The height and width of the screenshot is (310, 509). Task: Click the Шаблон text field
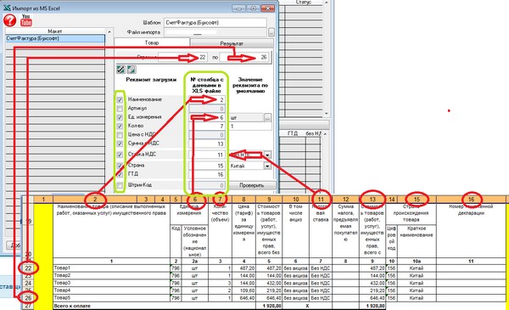215,22
